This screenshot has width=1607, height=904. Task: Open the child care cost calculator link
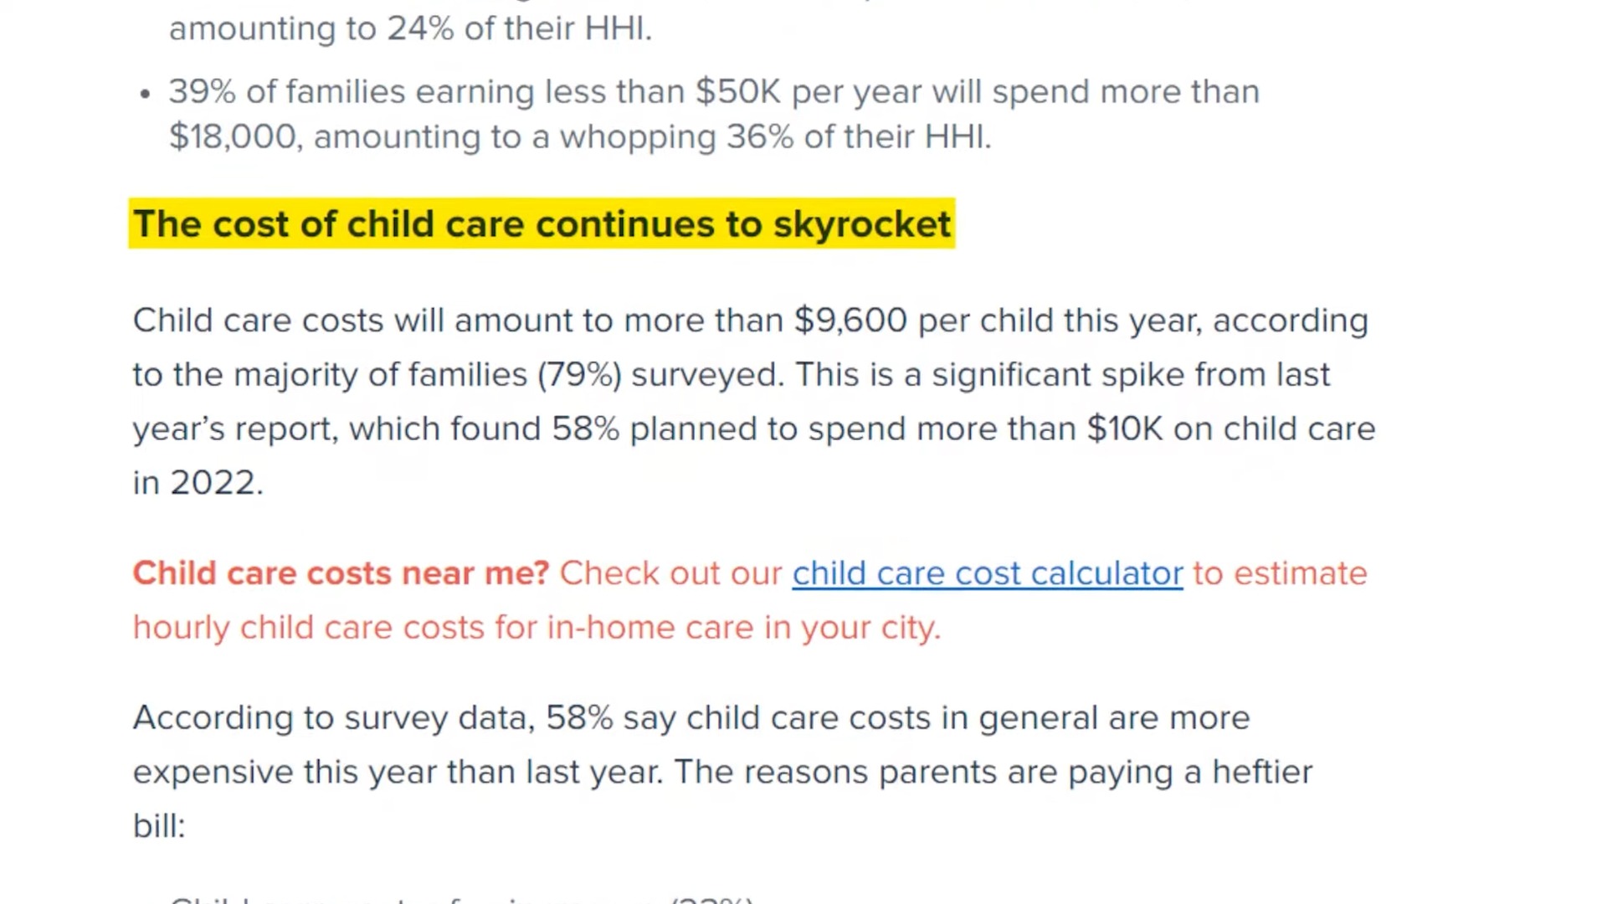tap(988, 574)
